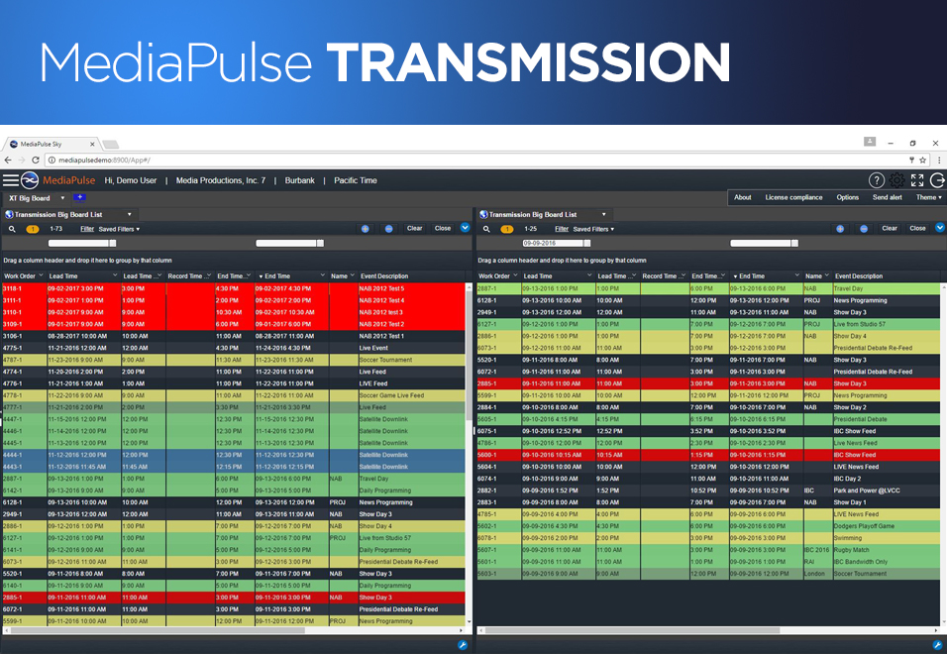This screenshot has width=947, height=654.
Task: Click the search magnifier in right panel
Action: pyautogui.click(x=486, y=229)
